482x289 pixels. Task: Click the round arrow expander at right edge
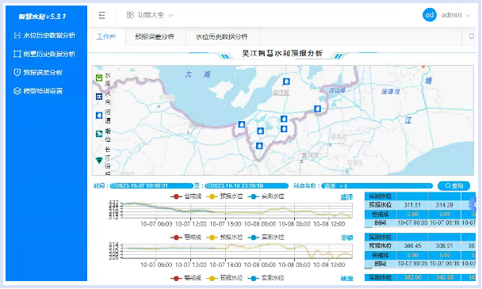pyautogui.click(x=474, y=204)
